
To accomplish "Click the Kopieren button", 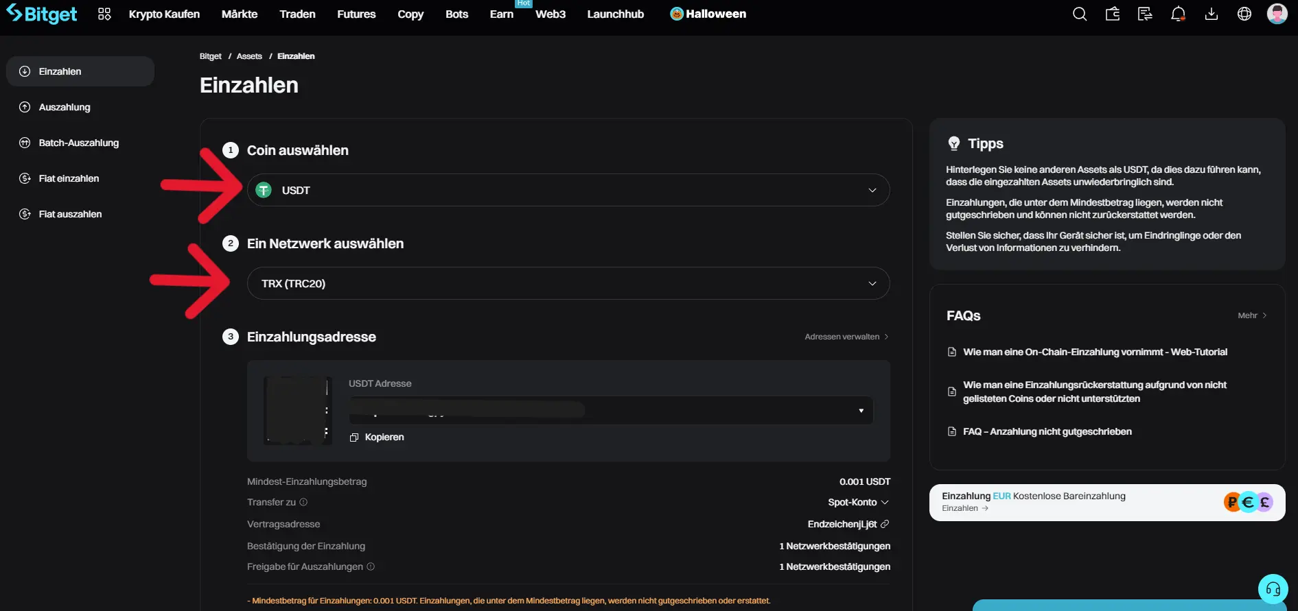I will 377,438.
